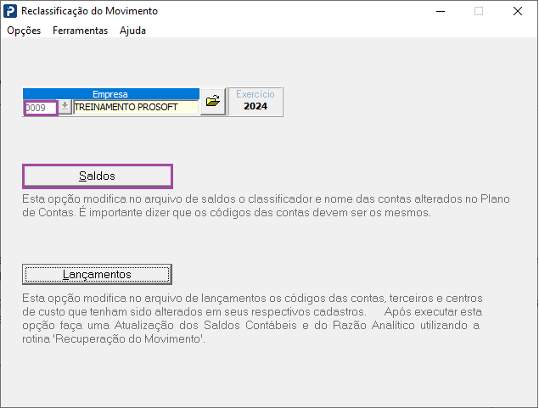Image resolution: width=539 pixels, height=408 pixels.
Task: Click the Empresa blue header label
Action: [x=111, y=94]
